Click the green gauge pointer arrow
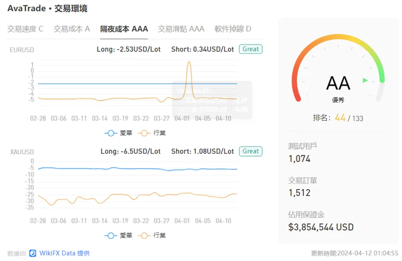 (365, 80)
